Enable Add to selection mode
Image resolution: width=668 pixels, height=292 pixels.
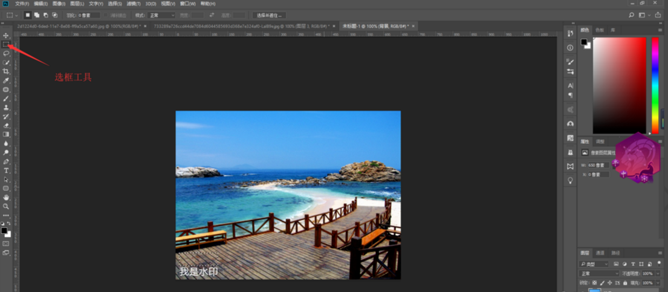click(36, 15)
